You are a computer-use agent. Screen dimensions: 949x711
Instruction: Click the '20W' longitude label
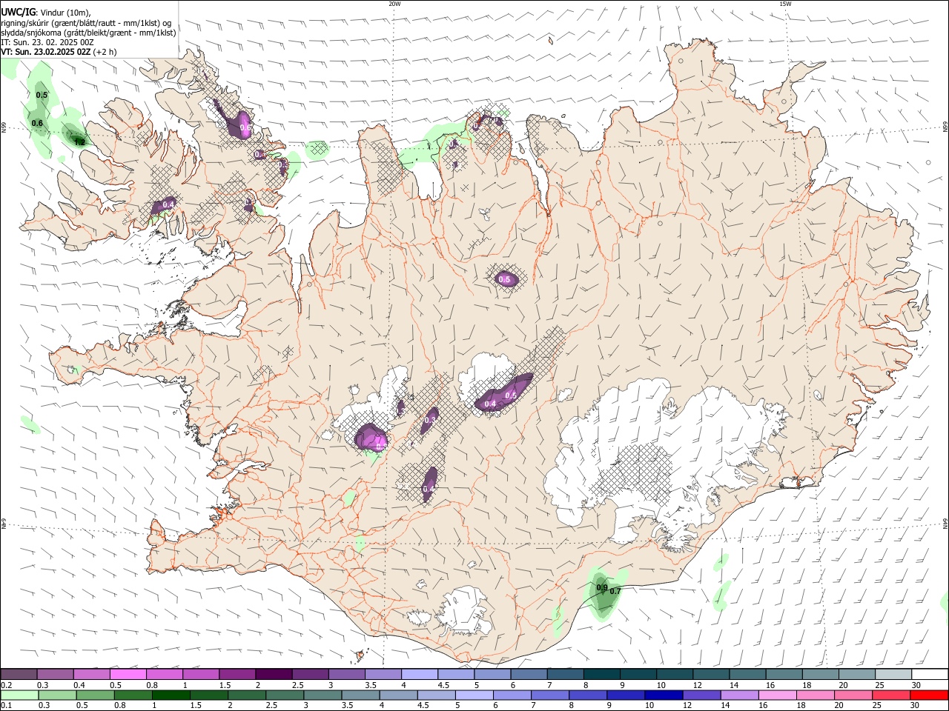click(x=394, y=4)
